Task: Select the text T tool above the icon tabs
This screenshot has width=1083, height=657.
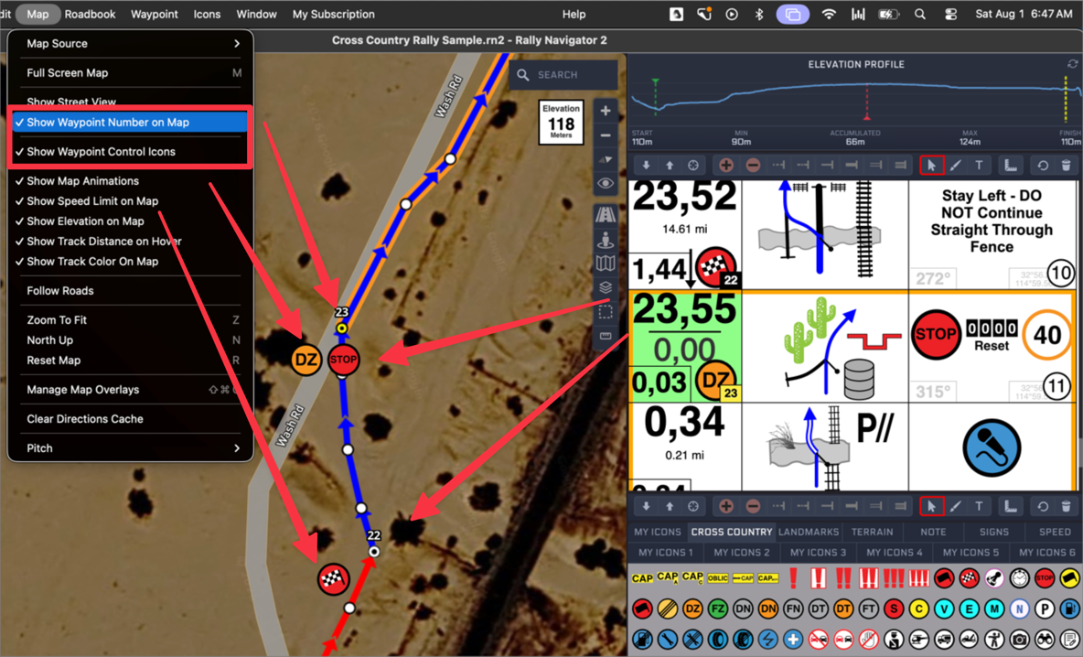Action: coord(979,506)
